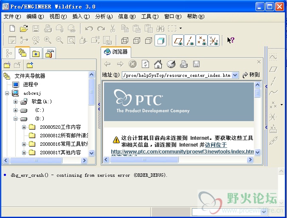287x218 pixels.
Task: Click the browser Stop icon
Action: point(133,64)
